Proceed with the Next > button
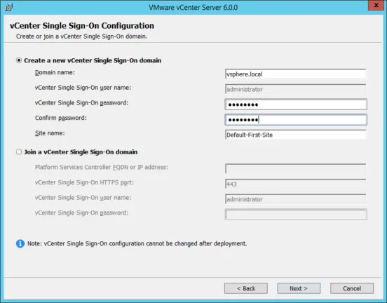The image size is (387, 303). 299,288
